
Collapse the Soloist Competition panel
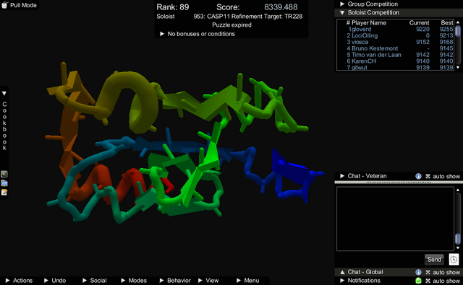coord(370,12)
